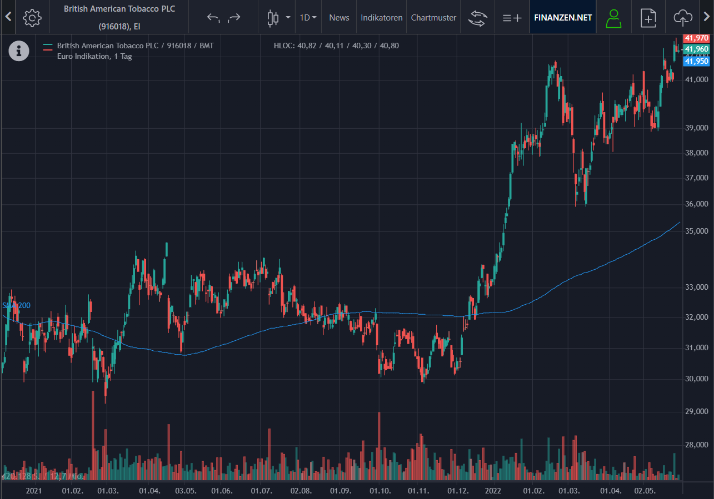Open the FINANZEN.NET link

(563, 18)
